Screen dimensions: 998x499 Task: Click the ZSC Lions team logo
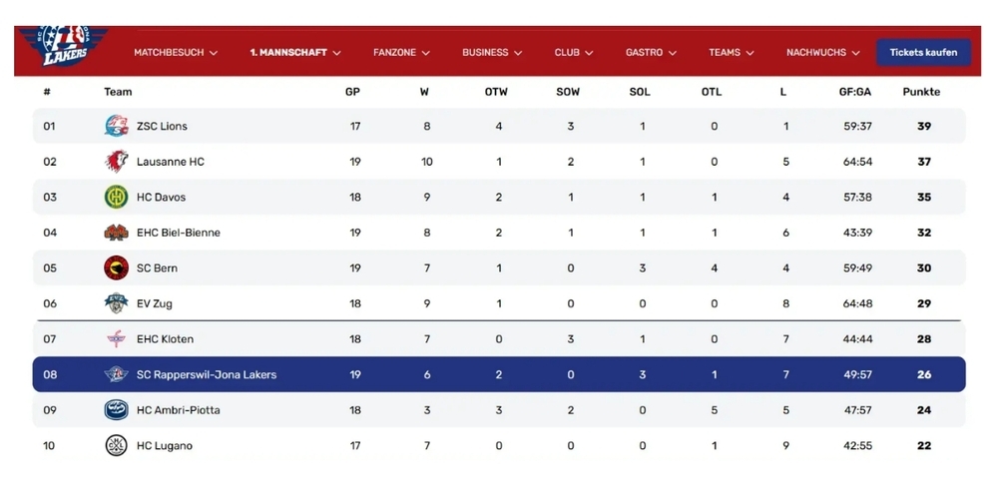click(117, 126)
